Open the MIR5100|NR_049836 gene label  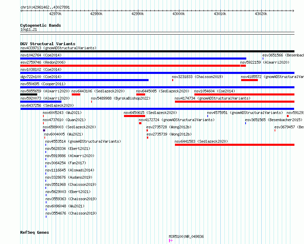pyautogui.click(x=186, y=236)
